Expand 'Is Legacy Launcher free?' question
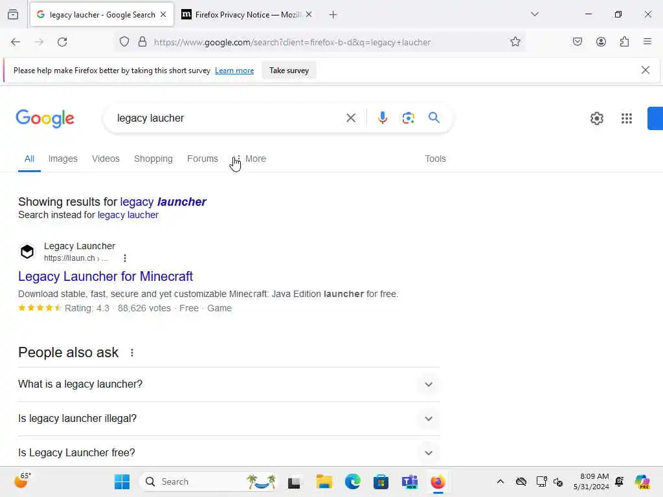The height and width of the screenshot is (497, 663). (x=229, y=452)
